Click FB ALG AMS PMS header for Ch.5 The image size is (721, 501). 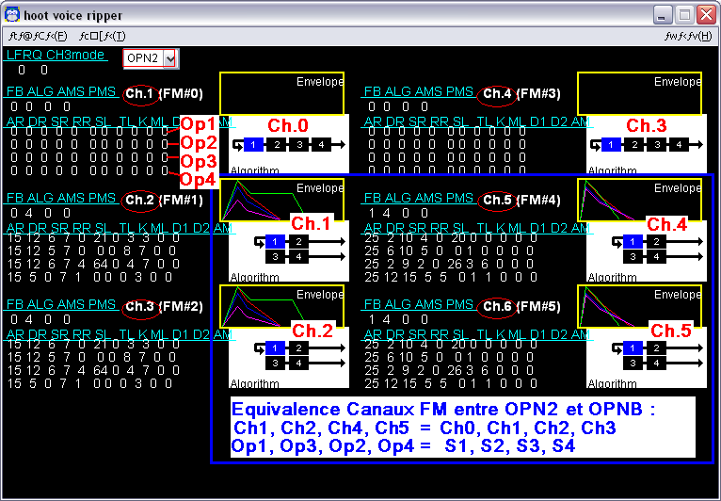coord(418,199)
